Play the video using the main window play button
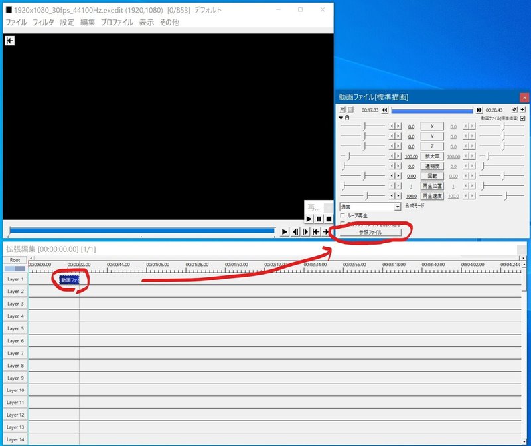Screen dimensions: 531x446 (x=285, y=232)
